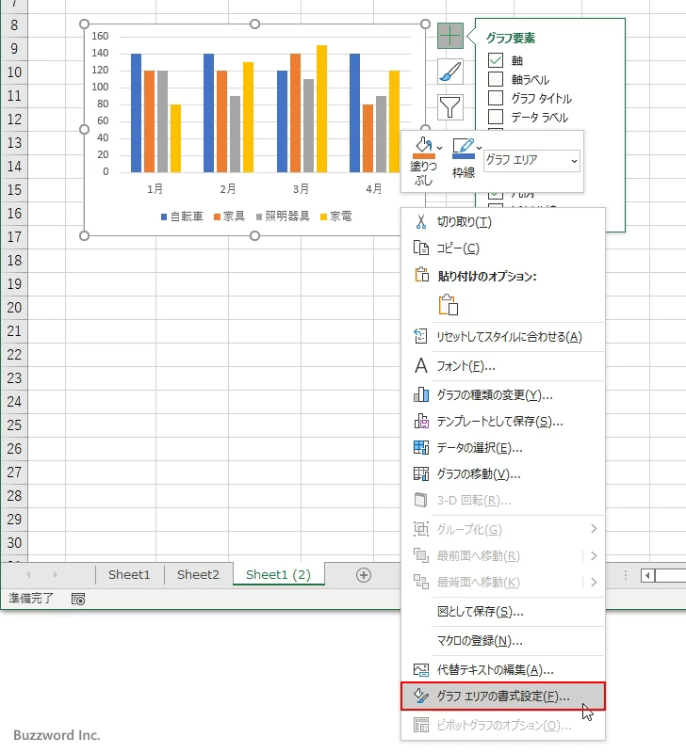
Task: Click the blue 自転車 bar for 2月
Action: pos(208,113)
